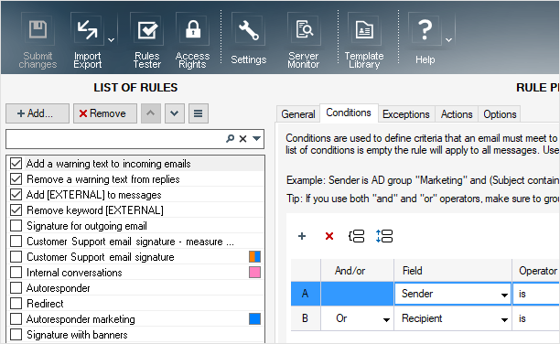The height and width of the screenshot is (344, 560).
Task: Open Settings wrench icon
Action: [x=249, y=29]
